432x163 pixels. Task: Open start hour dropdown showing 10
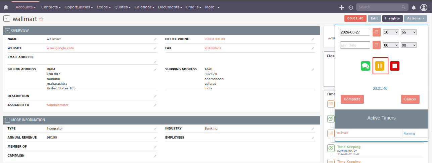click(x=390, y=32)
